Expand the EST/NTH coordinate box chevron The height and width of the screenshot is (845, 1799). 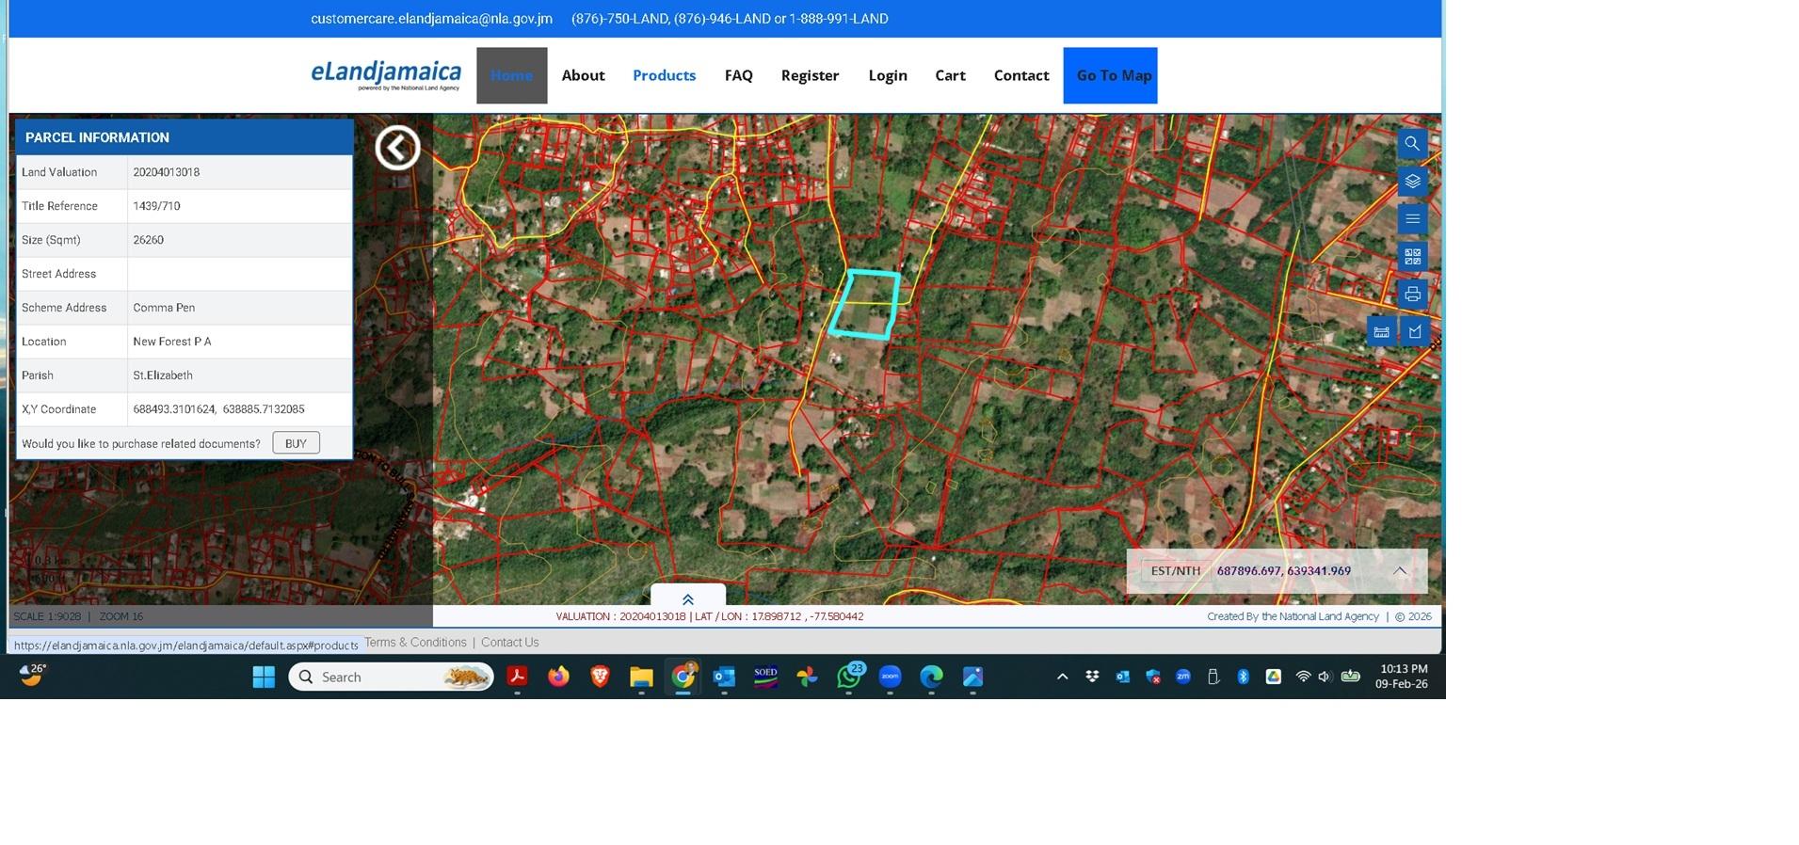1400,571
